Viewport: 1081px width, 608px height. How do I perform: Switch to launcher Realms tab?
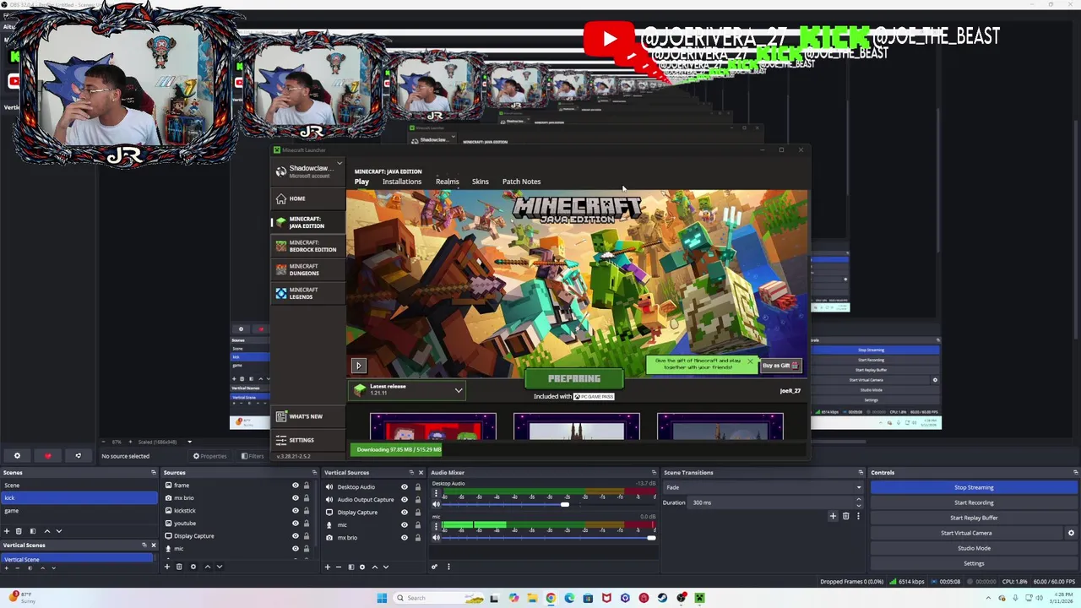pyautogui.click(x=448, y=182)
